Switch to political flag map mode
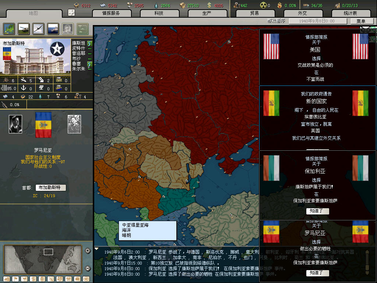377x283 pixels. [x=15, y=279]
